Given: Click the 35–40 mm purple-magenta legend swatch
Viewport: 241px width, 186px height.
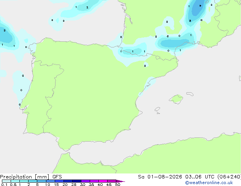Looking at the screenshot, I should pos(94,181).
